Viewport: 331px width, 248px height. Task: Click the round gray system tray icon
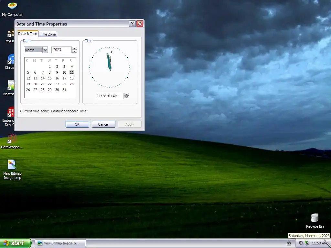point(301,243)
